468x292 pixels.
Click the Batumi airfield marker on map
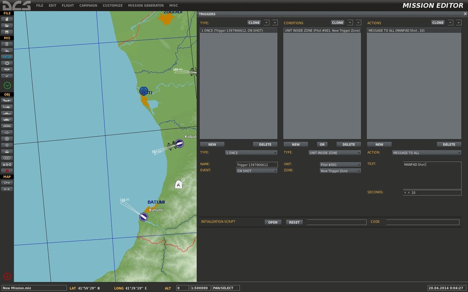(x=143, y=216)
